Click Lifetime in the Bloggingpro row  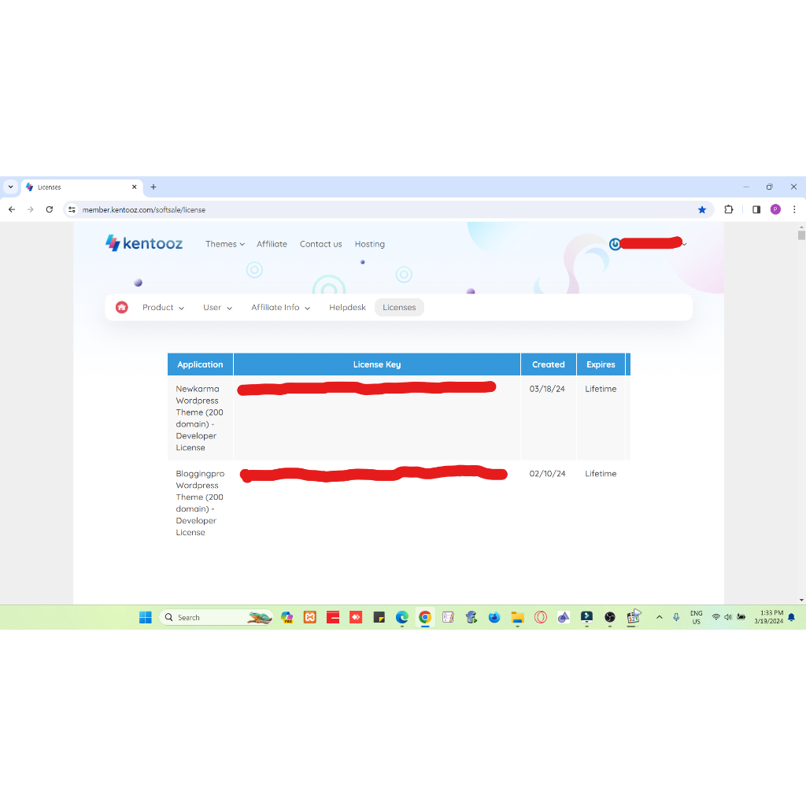(x=601, y=474)
